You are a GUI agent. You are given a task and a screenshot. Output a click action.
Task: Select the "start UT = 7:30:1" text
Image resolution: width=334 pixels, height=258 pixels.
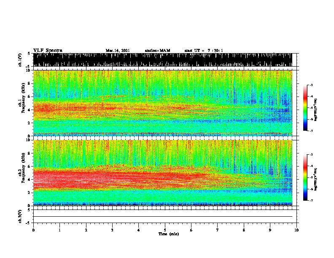[x=204, y=51]
